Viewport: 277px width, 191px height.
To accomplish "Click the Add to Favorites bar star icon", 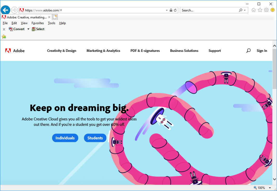I will 4,37.
